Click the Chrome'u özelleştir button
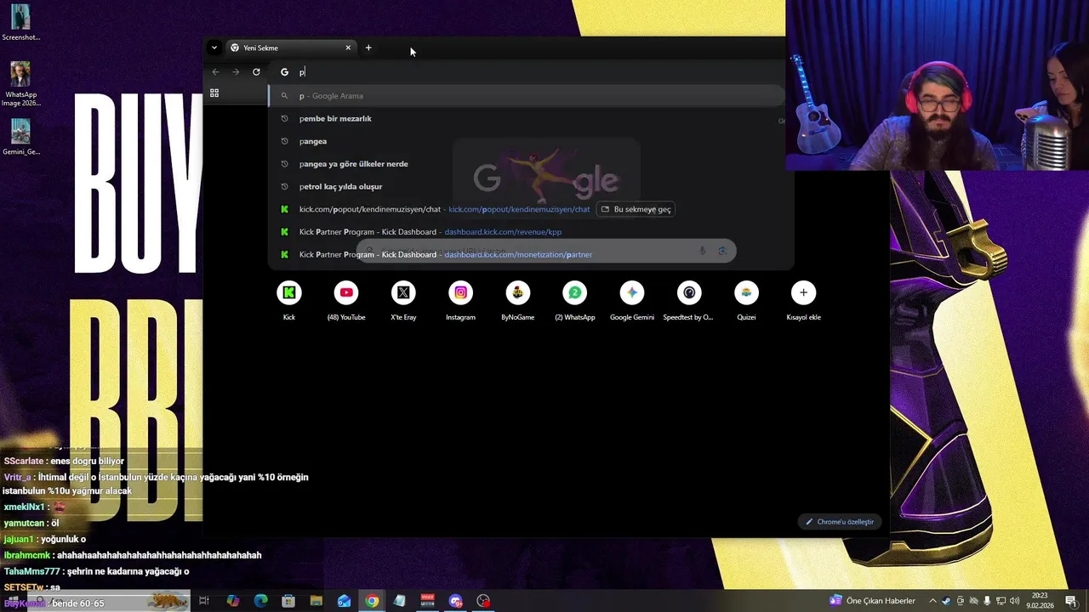Screen dimensions: 1089x612 pos(840,521)
